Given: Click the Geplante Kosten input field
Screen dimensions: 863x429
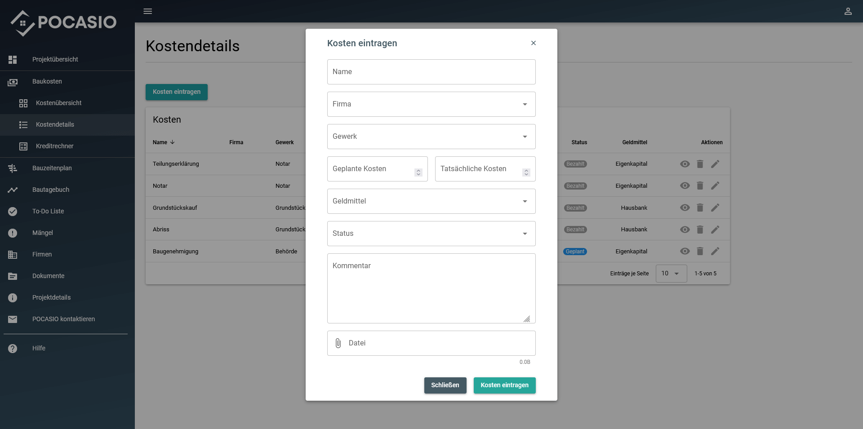Looking at the screenshot, I should (x=378, y=169).
